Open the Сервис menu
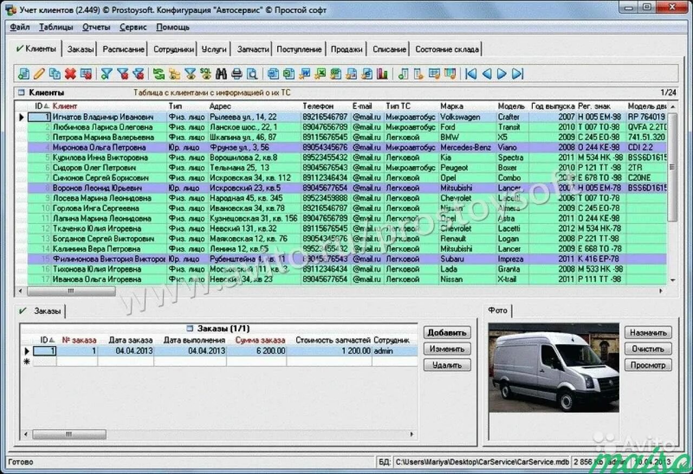 [133, 27]
